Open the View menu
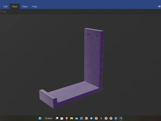 click(x=25, y=7)
